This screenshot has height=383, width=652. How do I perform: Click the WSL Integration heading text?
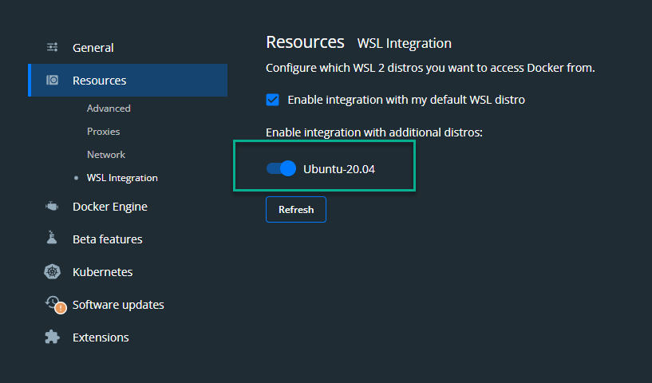coord(404,43)
